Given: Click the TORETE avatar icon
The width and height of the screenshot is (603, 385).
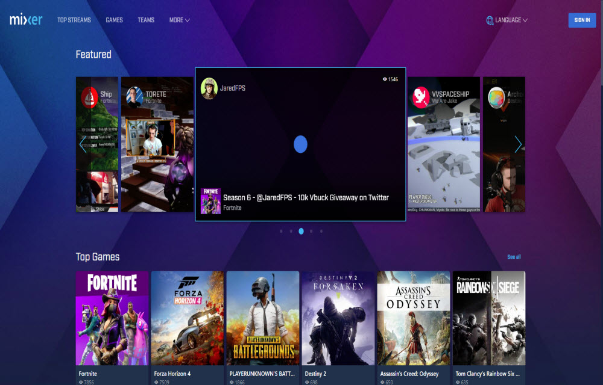Looking at the screenshot, I should click(134, 97).
